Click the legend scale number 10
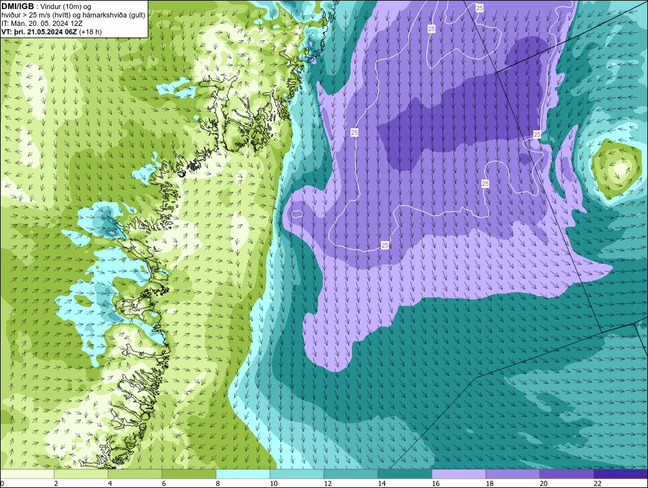This screenshot has width=648, height=488. coord(273,483)
